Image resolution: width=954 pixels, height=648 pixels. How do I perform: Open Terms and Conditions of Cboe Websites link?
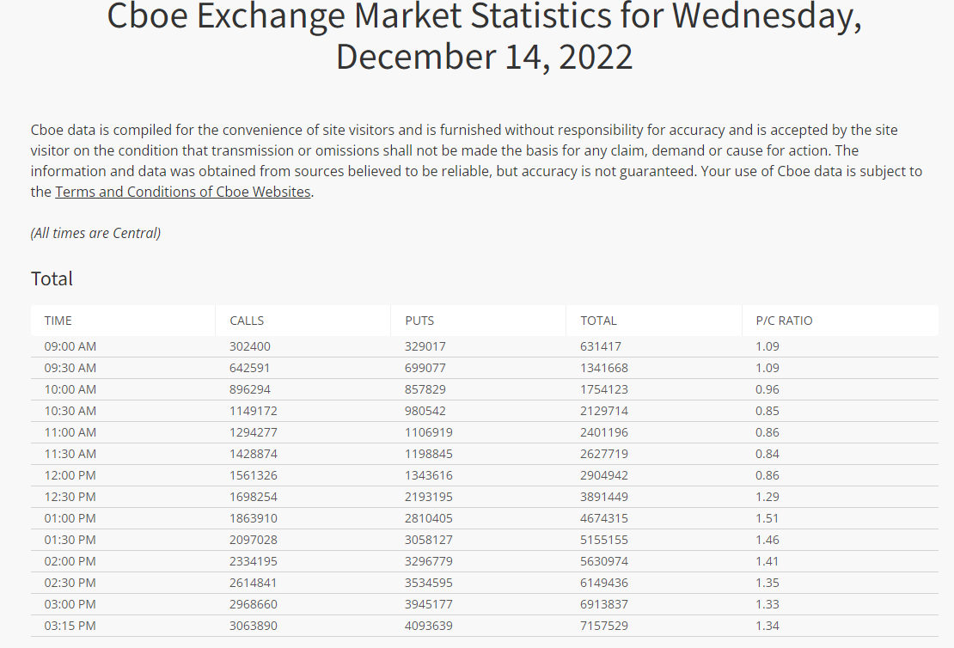tap(182, 192)
